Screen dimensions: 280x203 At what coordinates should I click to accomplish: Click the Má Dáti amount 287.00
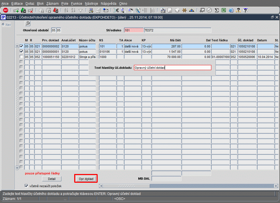click(x=167, y=46)
